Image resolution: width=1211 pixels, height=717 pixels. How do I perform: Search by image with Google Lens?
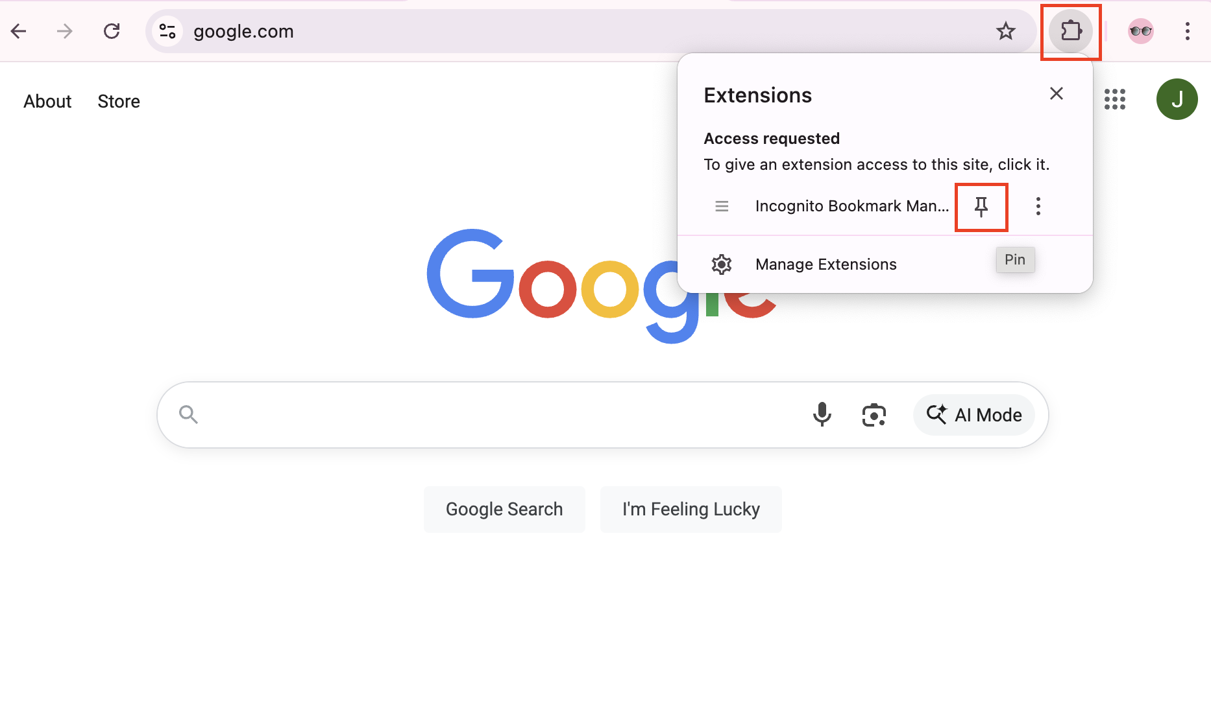click(x=874, y=415)
